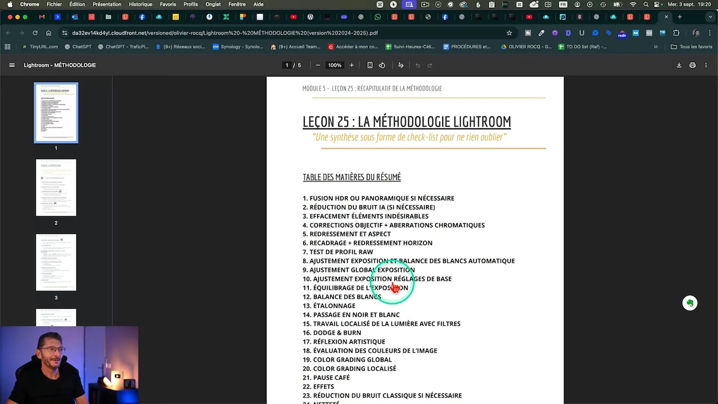
Task: Click the Gmail pinned tab
Action: click(x=42, y=17)
